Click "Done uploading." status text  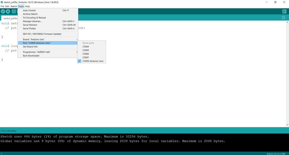9,131
